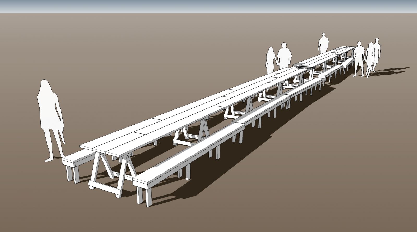
Task: Select the front man in the right-side trio
Action: [359, 57]
